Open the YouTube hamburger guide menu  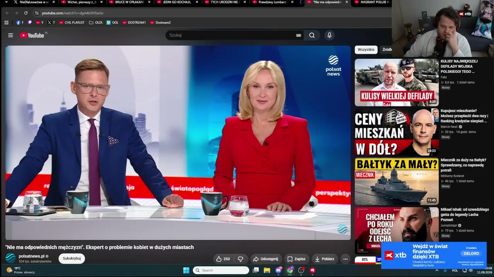pyautogui.click(x=10, y=35)
